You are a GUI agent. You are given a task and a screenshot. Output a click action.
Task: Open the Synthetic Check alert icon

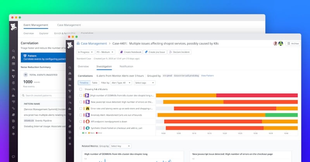(x=88, y=128)
